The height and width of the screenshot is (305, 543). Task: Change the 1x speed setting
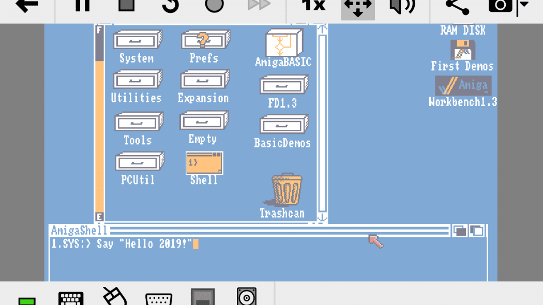313,5
